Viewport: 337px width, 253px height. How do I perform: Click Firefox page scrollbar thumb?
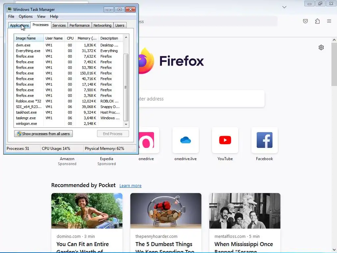tap(334, 65)
